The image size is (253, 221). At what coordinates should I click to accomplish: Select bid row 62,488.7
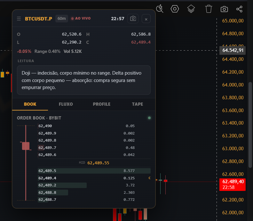pos(94,200)
